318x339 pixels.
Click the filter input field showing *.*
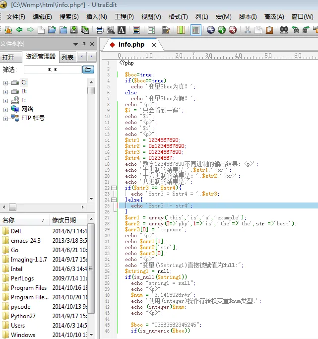[53, 69]
